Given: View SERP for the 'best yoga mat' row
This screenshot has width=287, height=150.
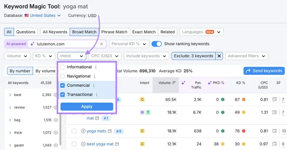Looking at the screenshot, I should coord(274,144).
